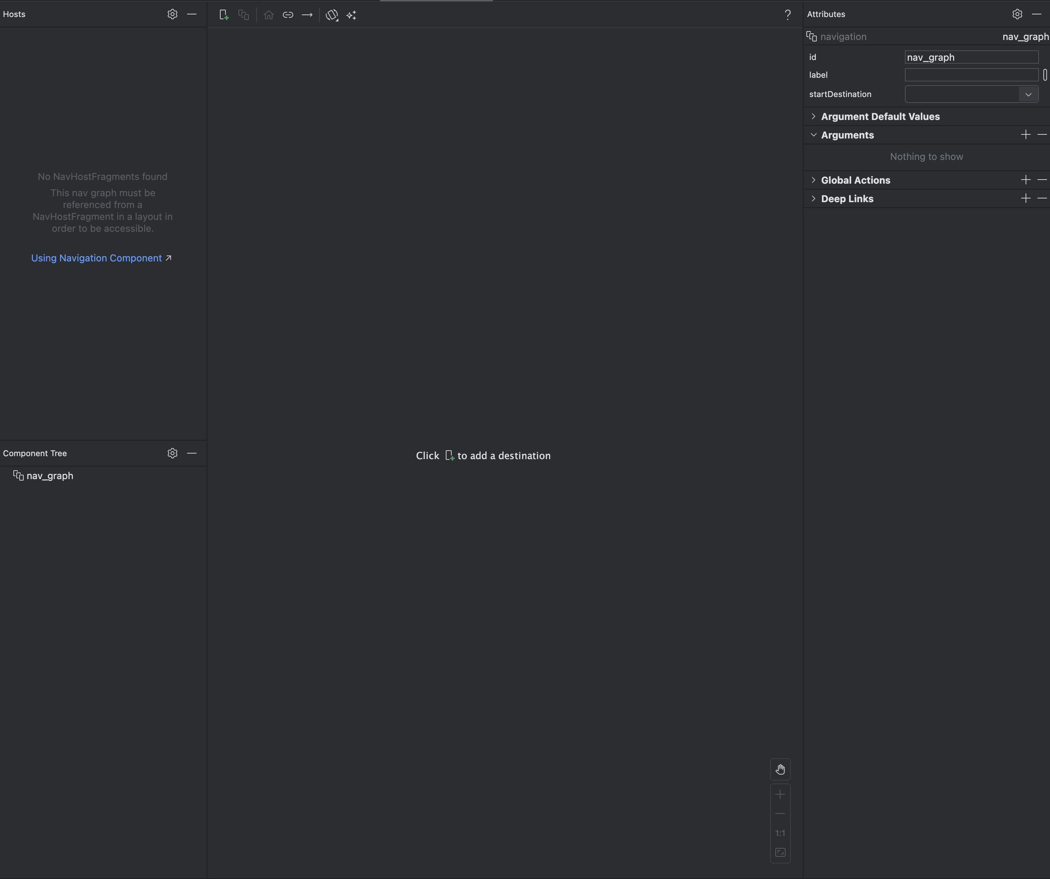Viewport: 1050px width, 879px height.
Task: Open the Hosts panel gear settings
Action: tap(173, 14)
